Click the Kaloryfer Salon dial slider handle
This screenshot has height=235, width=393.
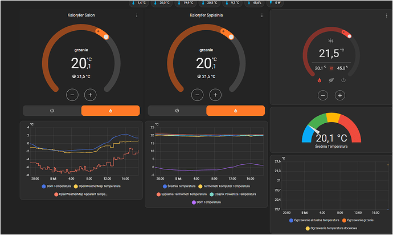click(105, 36)
